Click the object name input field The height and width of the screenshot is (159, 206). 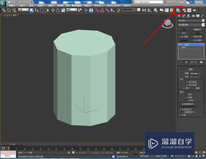pos(190,21)
